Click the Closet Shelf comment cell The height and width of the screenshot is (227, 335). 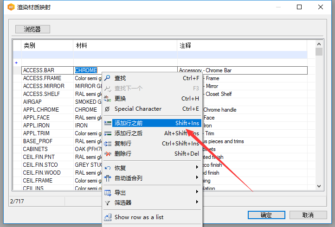point(255,94)
